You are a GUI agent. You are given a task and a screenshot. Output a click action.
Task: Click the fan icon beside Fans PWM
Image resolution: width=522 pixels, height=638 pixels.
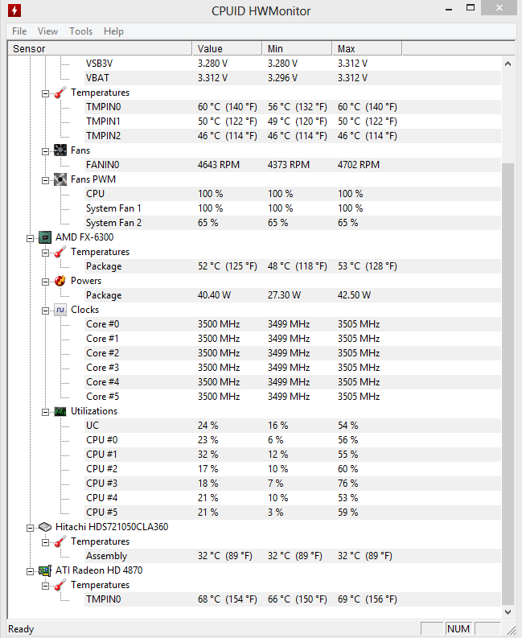[x=60, y=179]
